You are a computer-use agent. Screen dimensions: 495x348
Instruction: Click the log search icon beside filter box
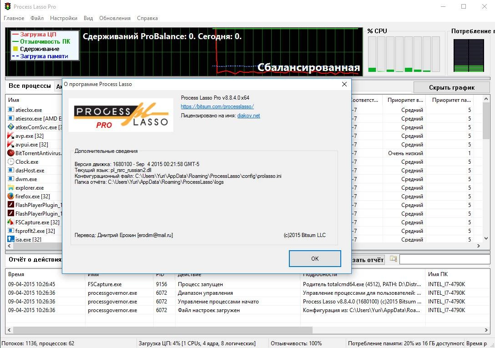[x=393, y=259]
